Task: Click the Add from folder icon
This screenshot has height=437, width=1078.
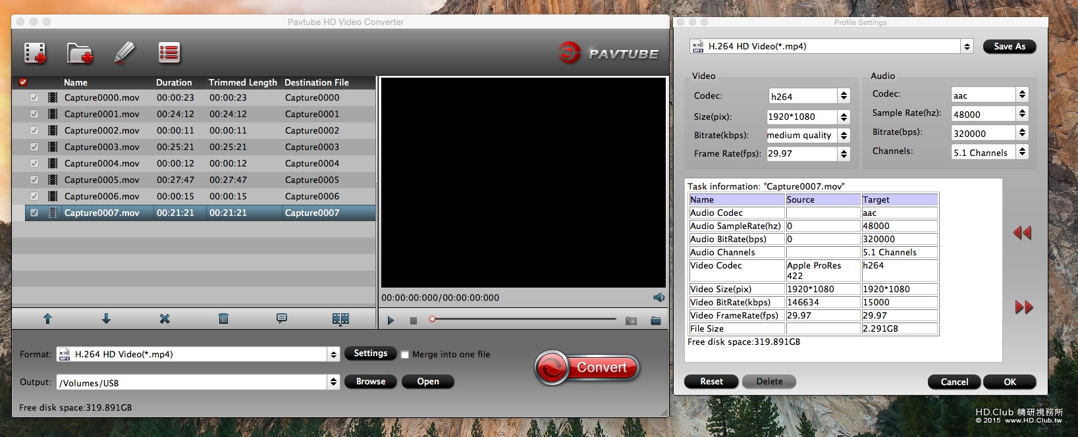Action: point(80,53)
